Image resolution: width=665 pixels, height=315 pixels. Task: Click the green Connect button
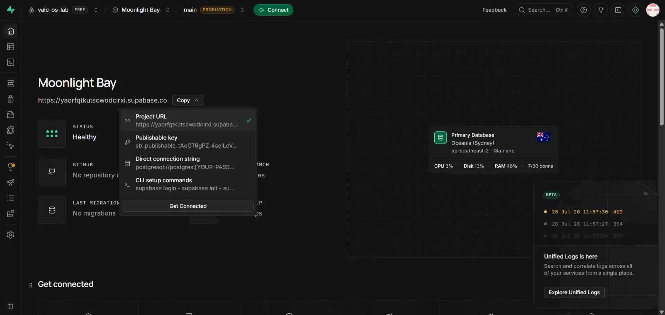pos(273,10)
